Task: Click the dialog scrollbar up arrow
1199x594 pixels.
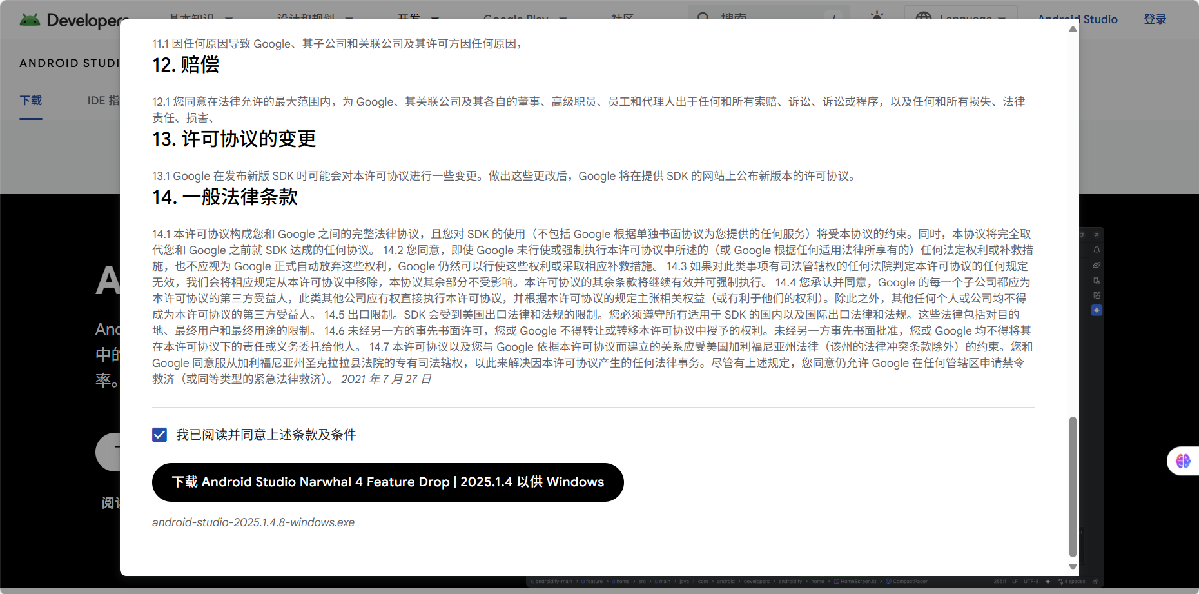Action: [x=1073, y=29]
